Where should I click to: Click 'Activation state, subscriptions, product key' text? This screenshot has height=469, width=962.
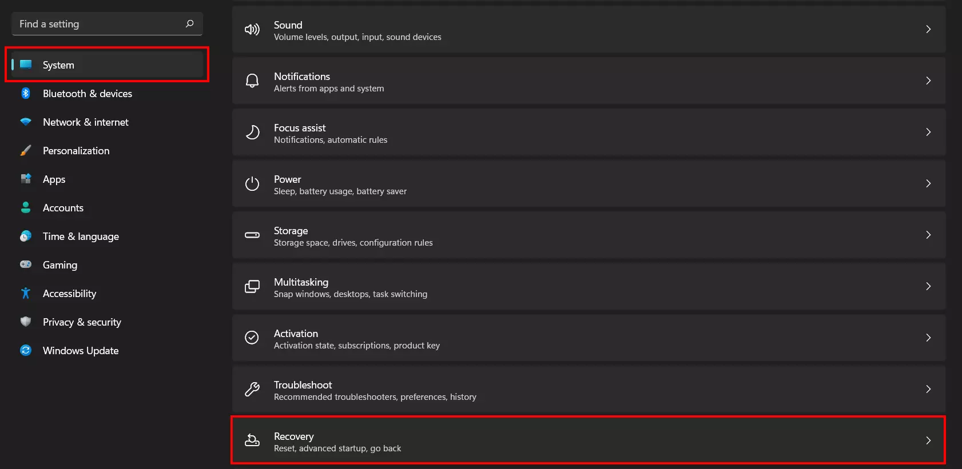[357, 346]
